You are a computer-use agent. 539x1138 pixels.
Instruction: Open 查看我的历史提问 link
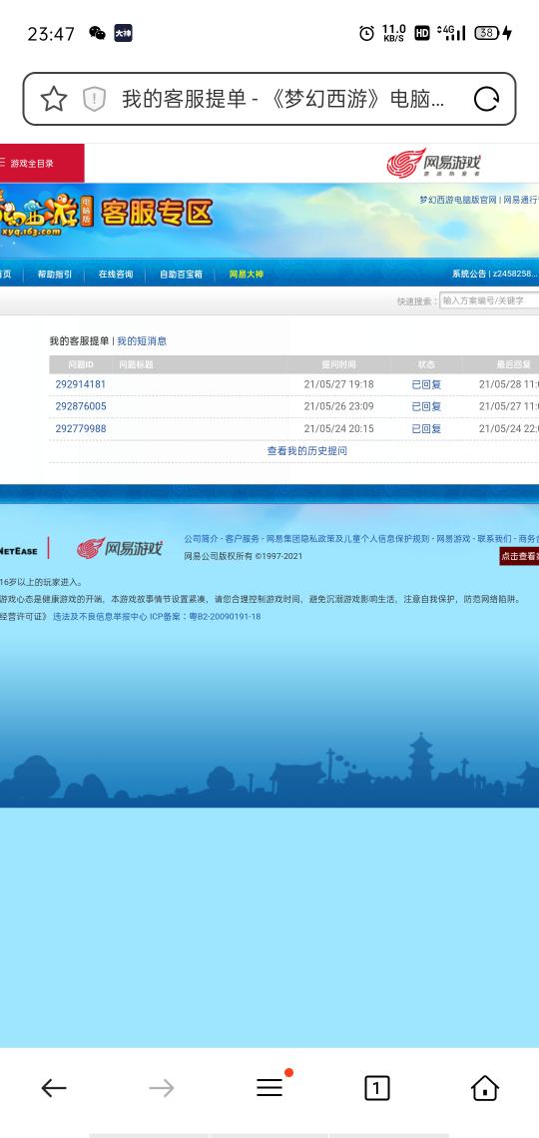pos(307,450)
